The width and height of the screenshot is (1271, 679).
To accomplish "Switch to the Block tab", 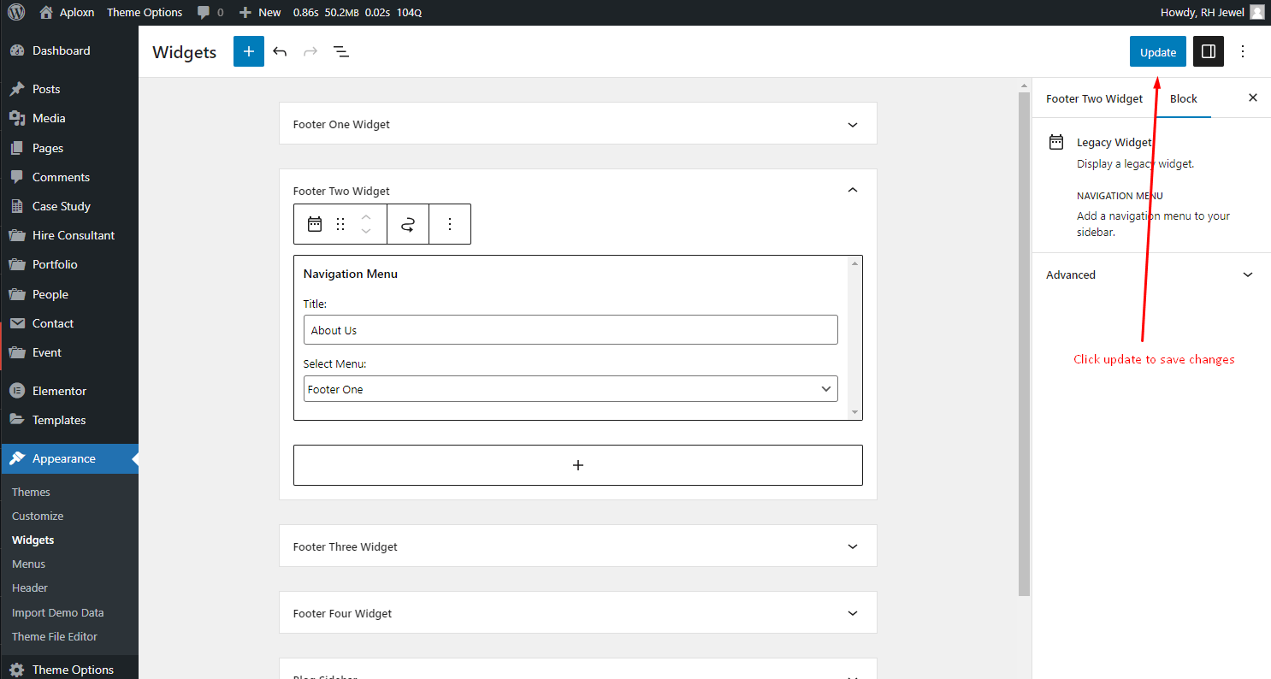I will pyautogui.click(x=1184, y=98).
